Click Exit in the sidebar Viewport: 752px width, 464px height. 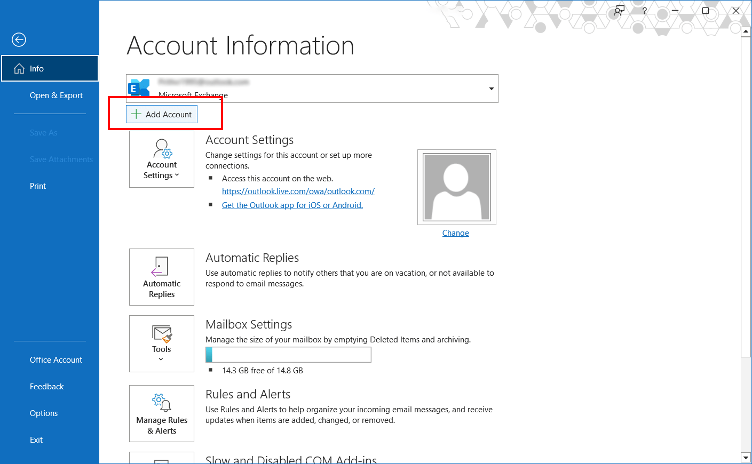point(36,440)
